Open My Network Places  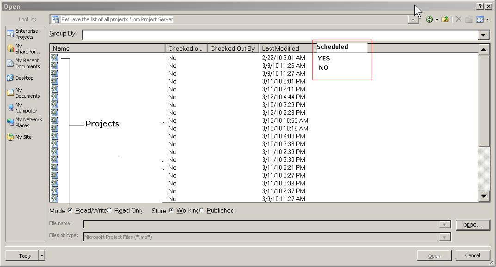pos(24,122)
